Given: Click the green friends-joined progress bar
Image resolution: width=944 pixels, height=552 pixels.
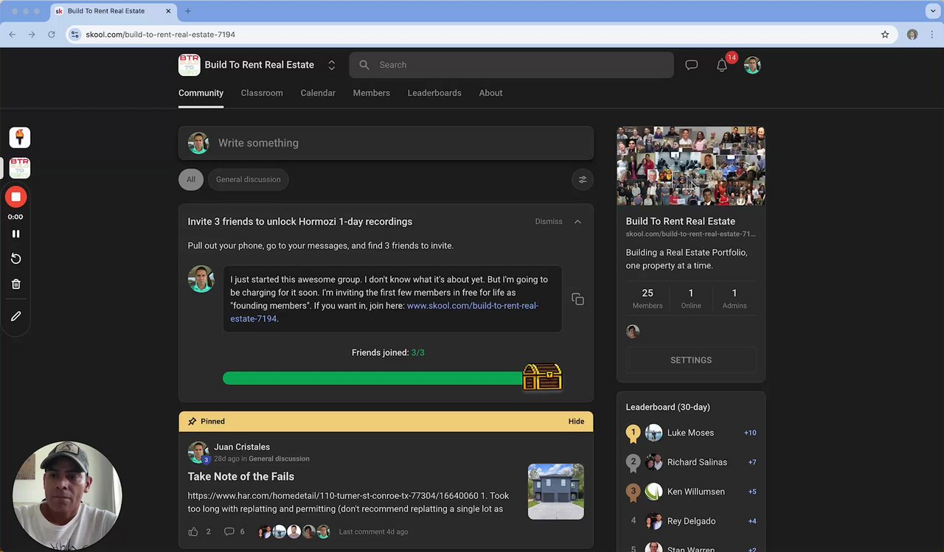Looking at the screenshot, I should (373, 378).
